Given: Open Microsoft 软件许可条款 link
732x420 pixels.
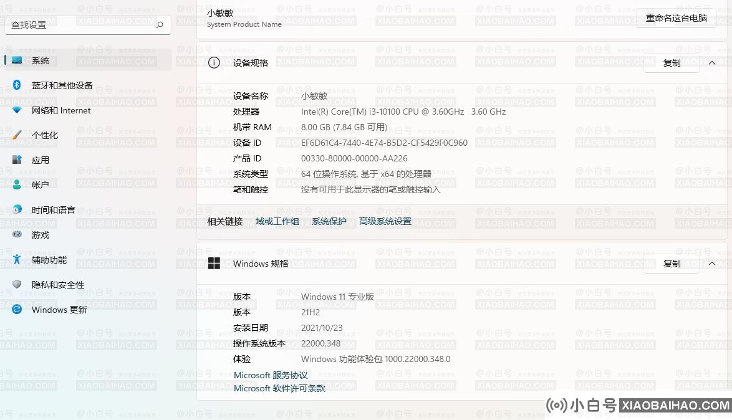Looking at the screenshot, I should tap(279, 388).
